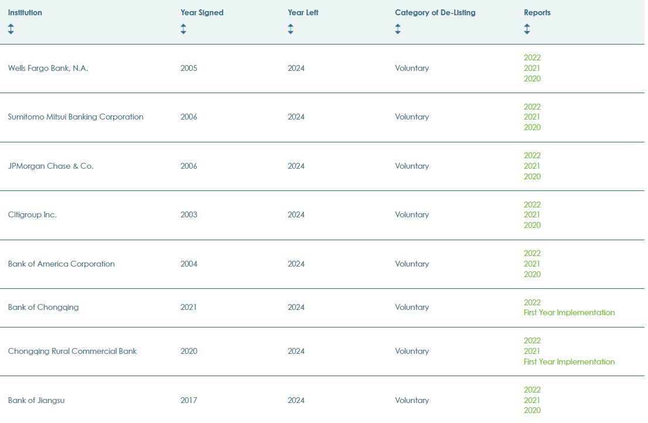
Task: Open JPMorgan Chase 2020 report
Action: (x=532, y=176)
